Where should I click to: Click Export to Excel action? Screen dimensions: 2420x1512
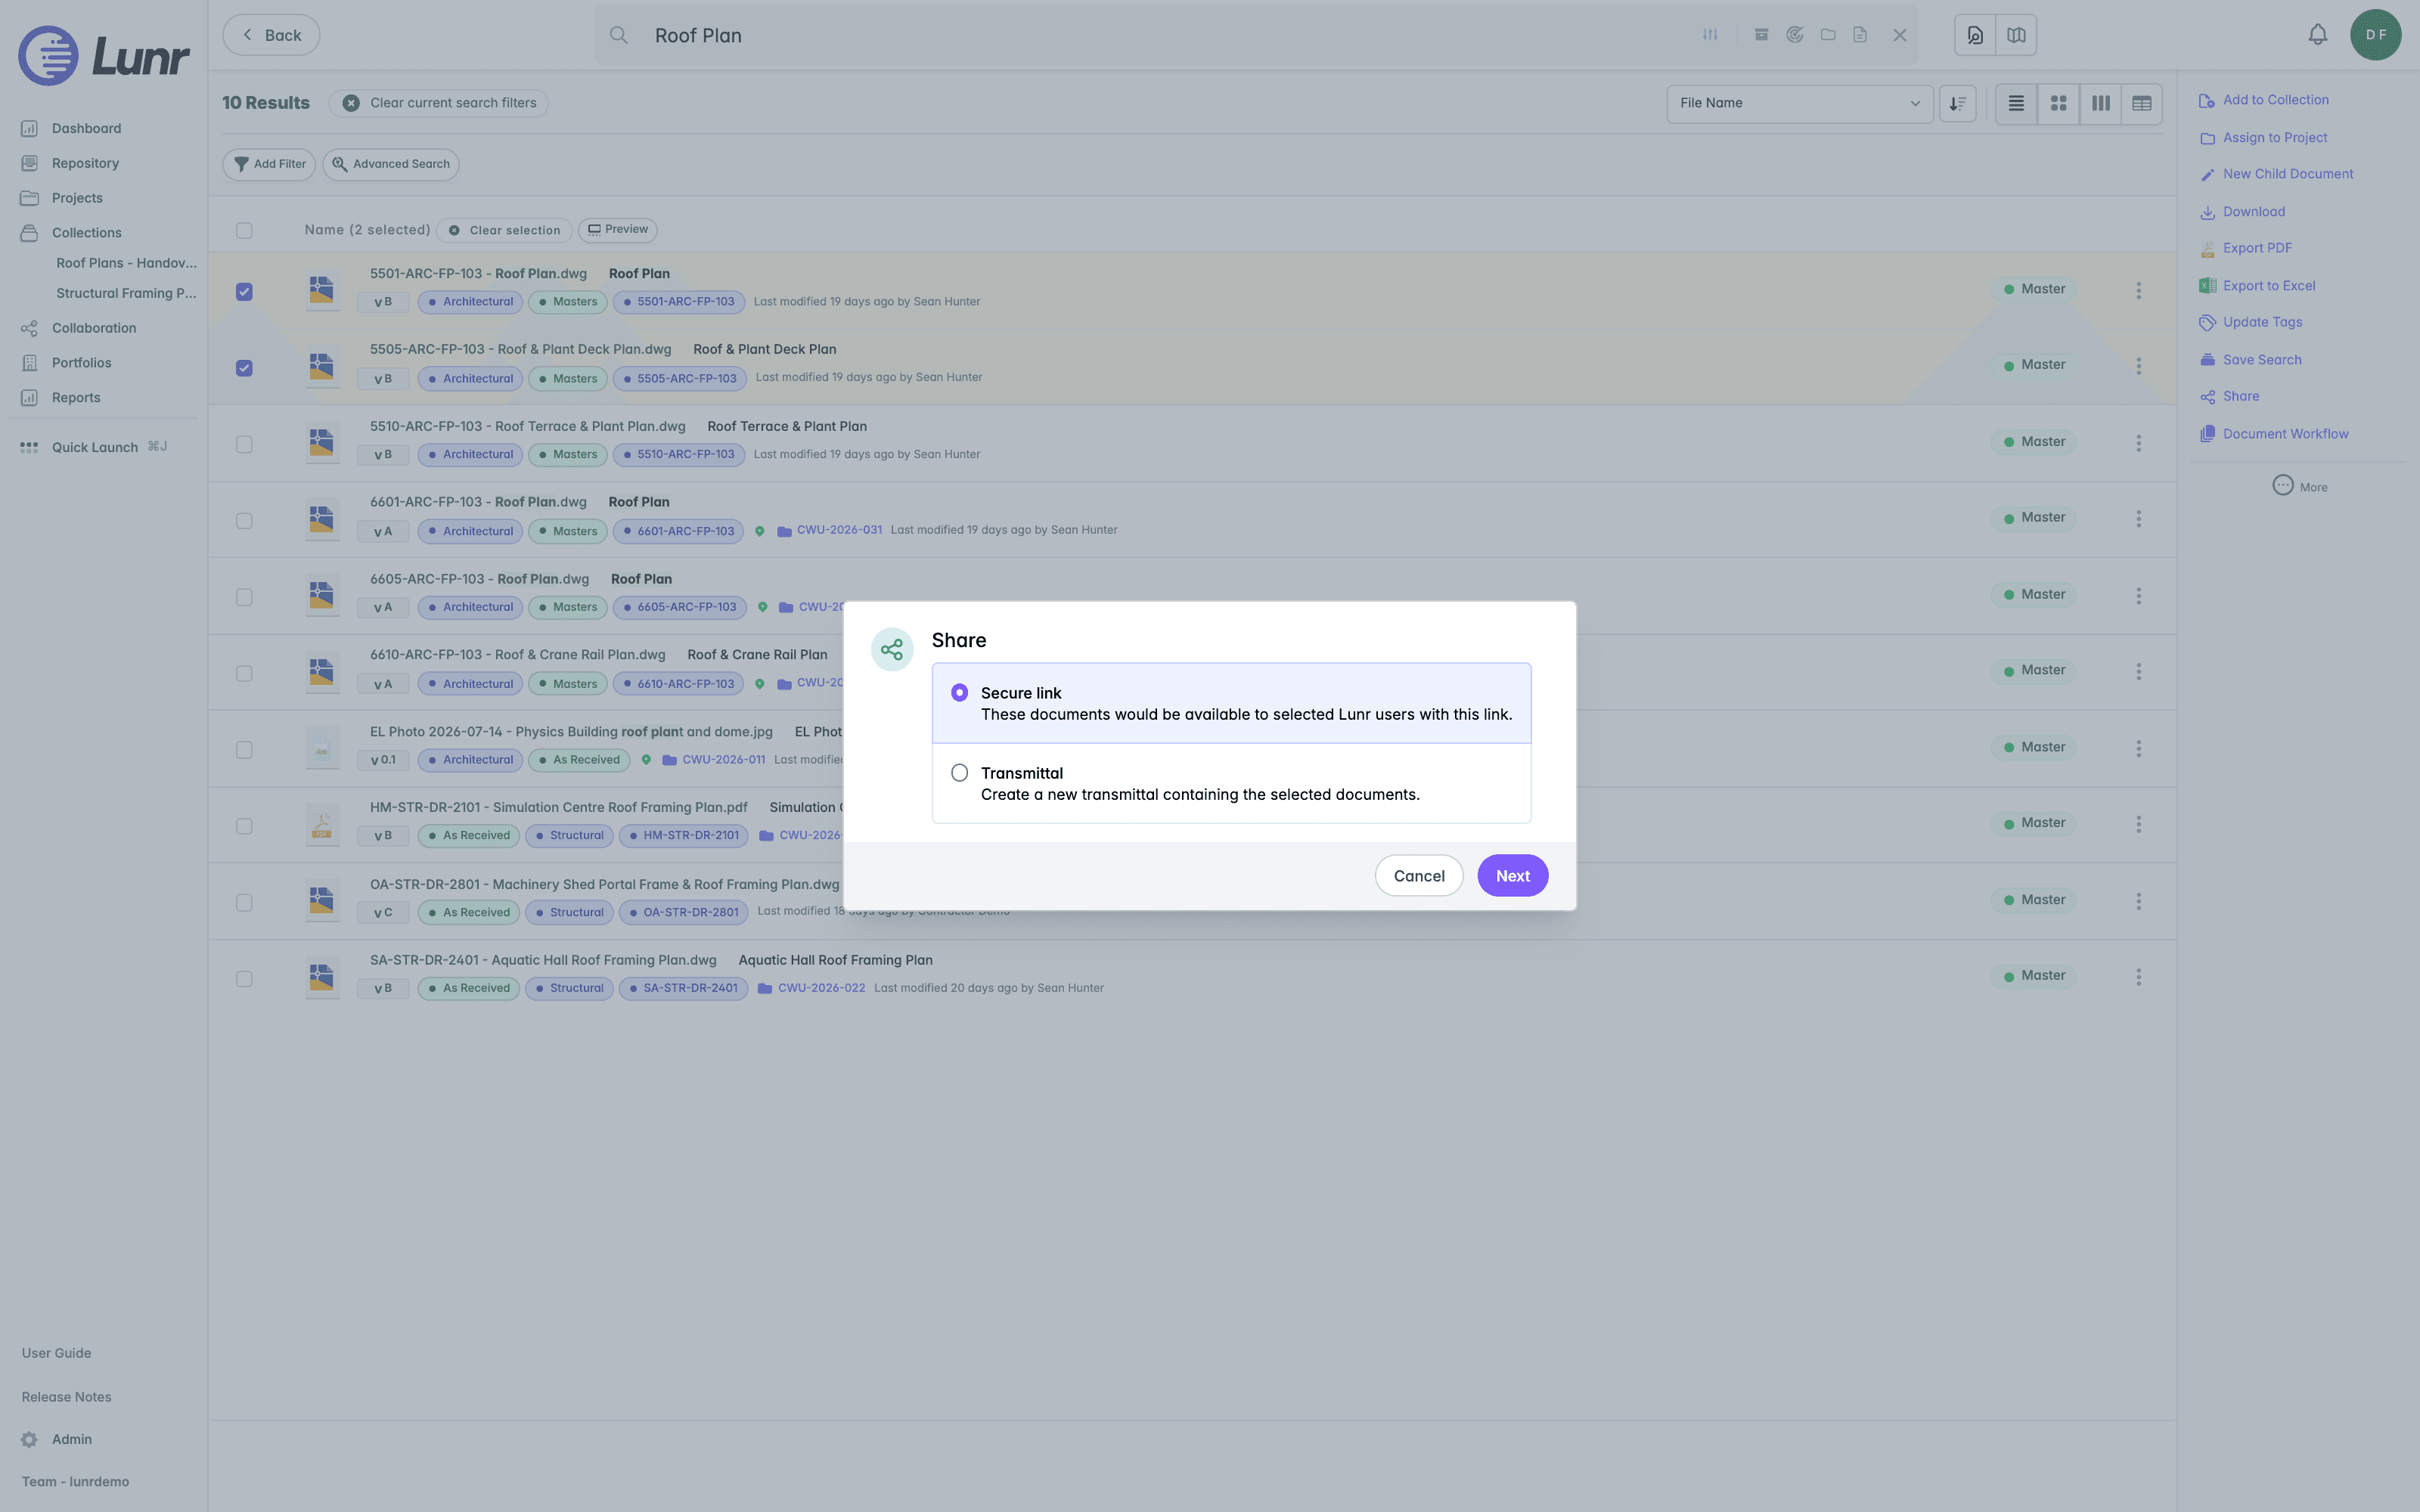(2257, 285)
